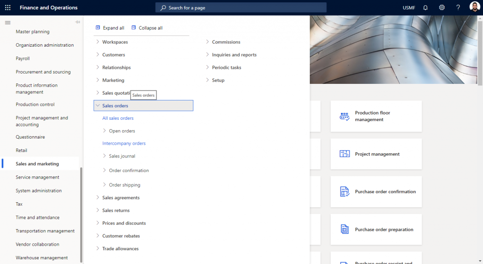Expand the Commissions group

click(x=208, y=42)
